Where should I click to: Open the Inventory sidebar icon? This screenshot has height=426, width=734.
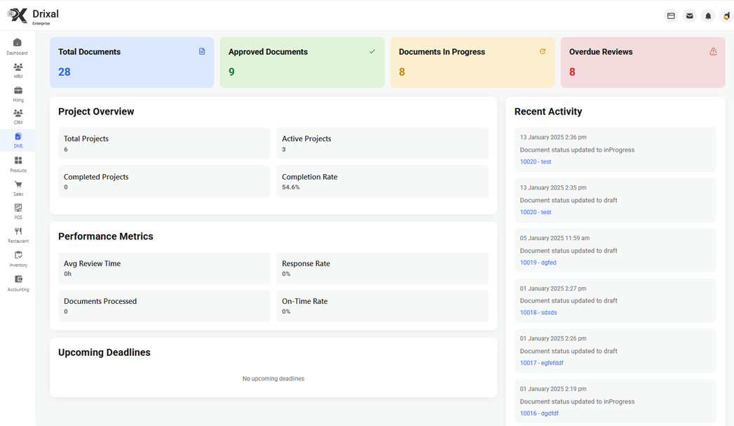18,255
